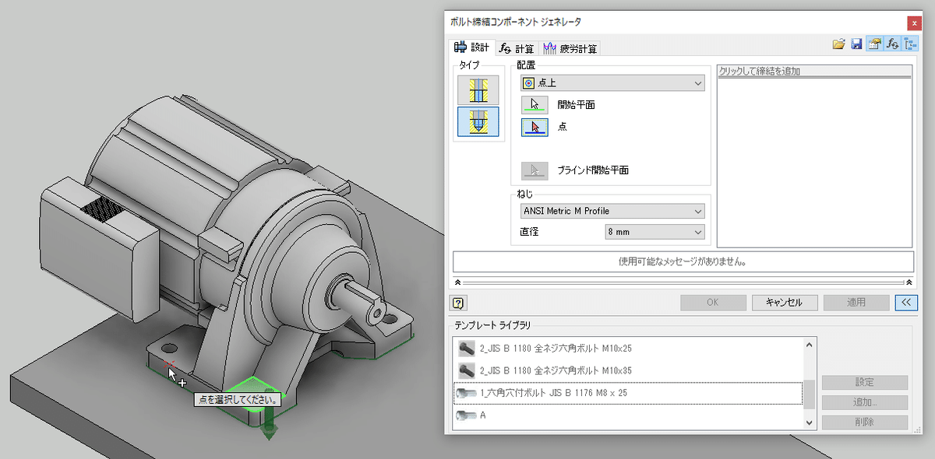Save settings using the floppy disk icon

(856, 44)
